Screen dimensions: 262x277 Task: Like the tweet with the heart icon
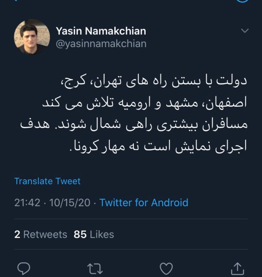166,268
